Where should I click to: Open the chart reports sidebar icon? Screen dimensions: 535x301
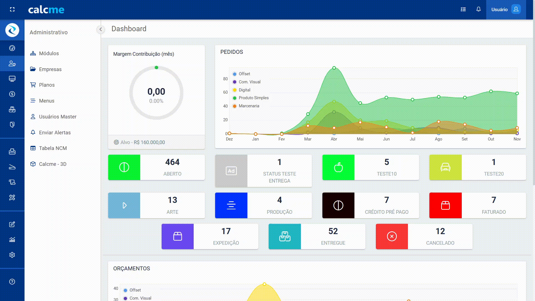[x=12, y=240]
